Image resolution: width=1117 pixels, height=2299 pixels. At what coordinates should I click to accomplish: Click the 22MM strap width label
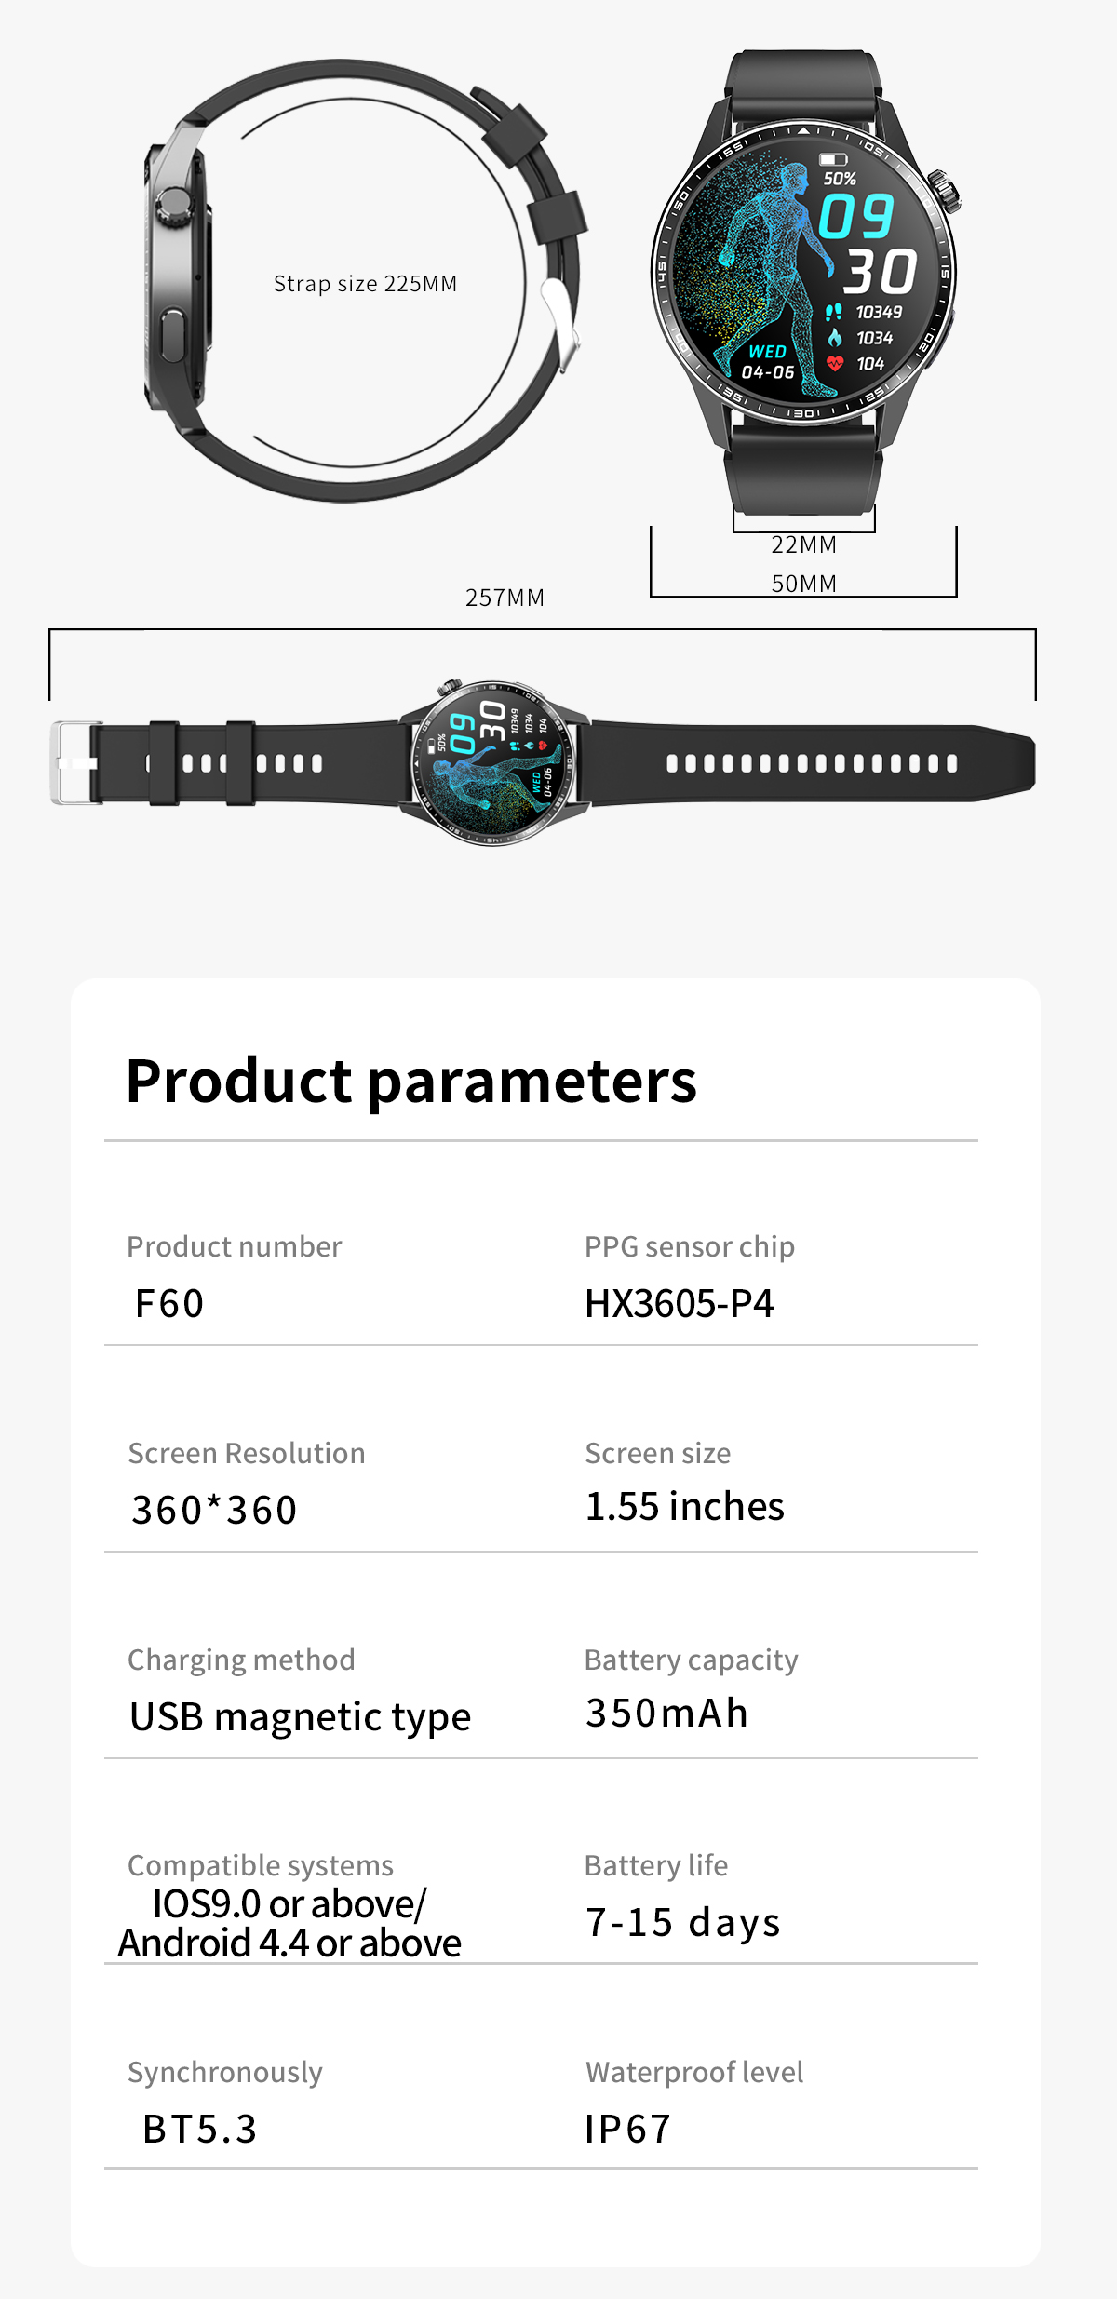tap(803, 544)
